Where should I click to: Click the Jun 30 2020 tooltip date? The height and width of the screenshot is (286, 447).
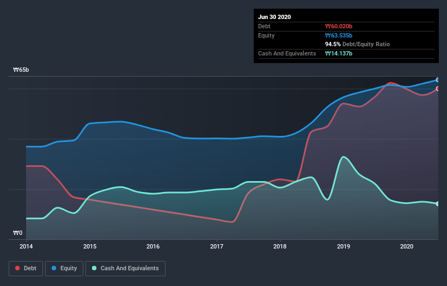274,17
